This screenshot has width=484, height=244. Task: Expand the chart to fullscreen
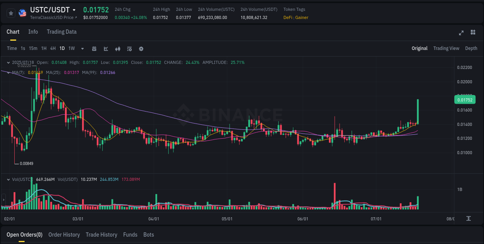[461, 33]
